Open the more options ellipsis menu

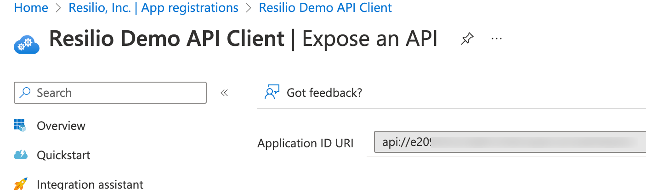pyautogui.click(x=496, y=39)
